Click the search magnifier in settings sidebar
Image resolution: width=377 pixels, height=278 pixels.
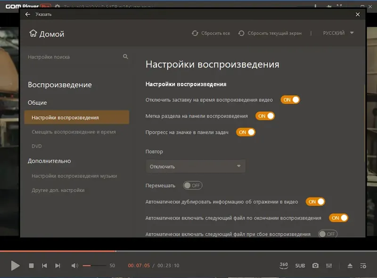125,56
